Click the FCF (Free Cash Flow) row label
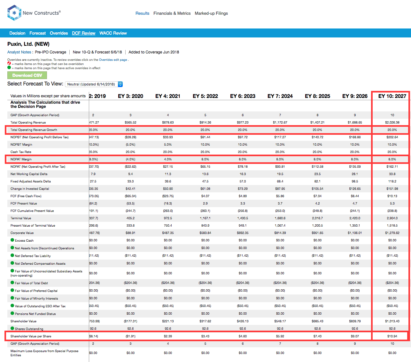 click(x=26, y=196)
